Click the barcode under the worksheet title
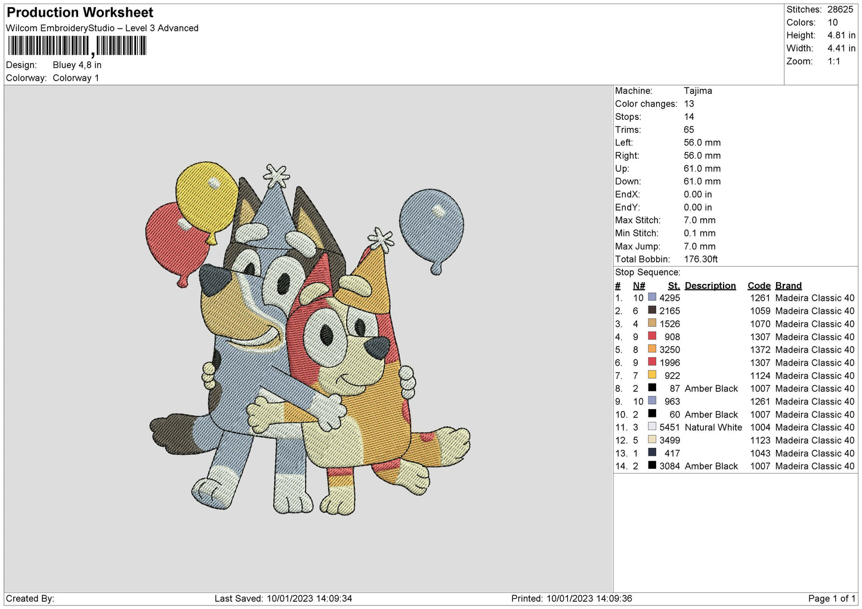 click(x=76, y=46)
